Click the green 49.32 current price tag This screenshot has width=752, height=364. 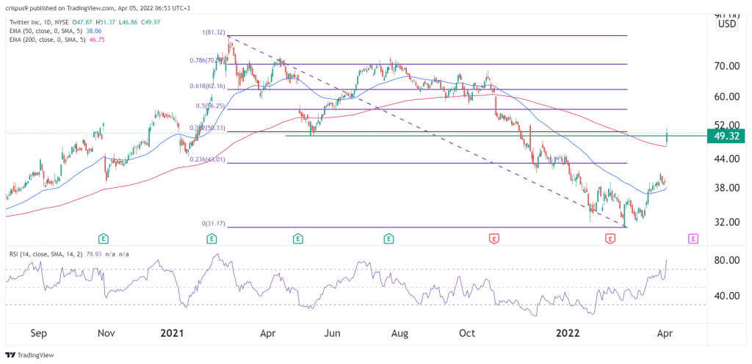point(726,136)
